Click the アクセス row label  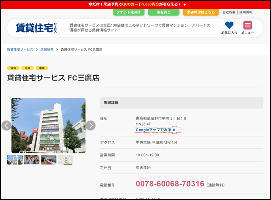(107, 142)
